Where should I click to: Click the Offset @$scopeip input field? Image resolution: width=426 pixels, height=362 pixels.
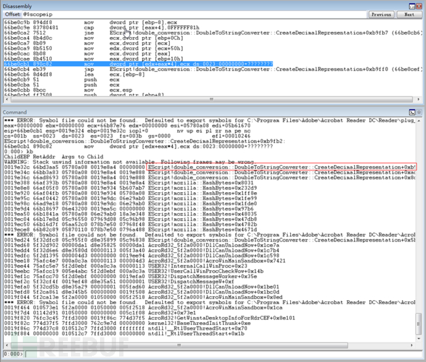[x=194, y=14]
